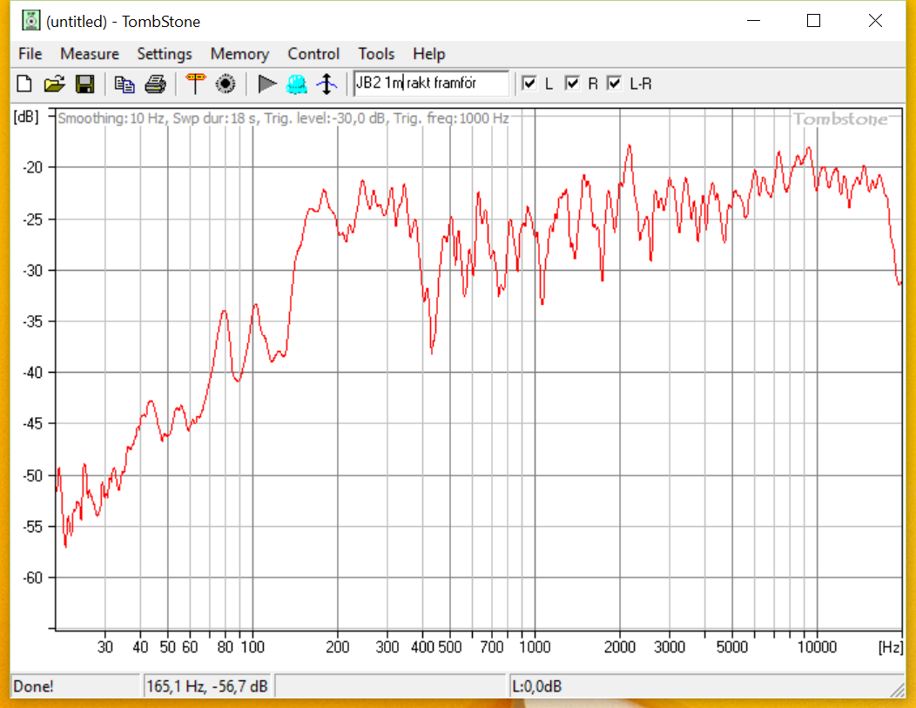The width and height of the screenshot is (916, 708).
Task: Toggle the L-R checkbox
Action: (615, 83)
